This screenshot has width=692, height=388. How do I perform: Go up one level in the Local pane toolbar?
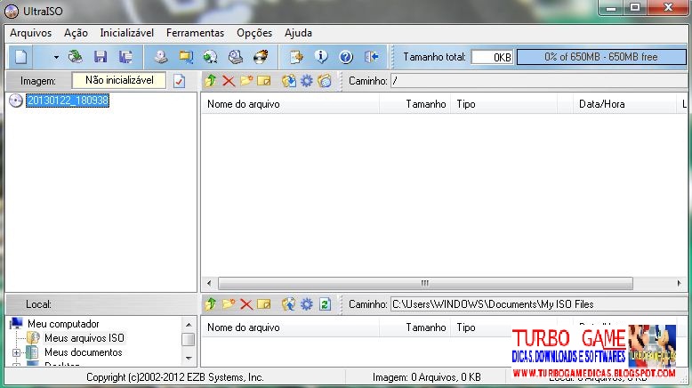(x=211, y=304)
